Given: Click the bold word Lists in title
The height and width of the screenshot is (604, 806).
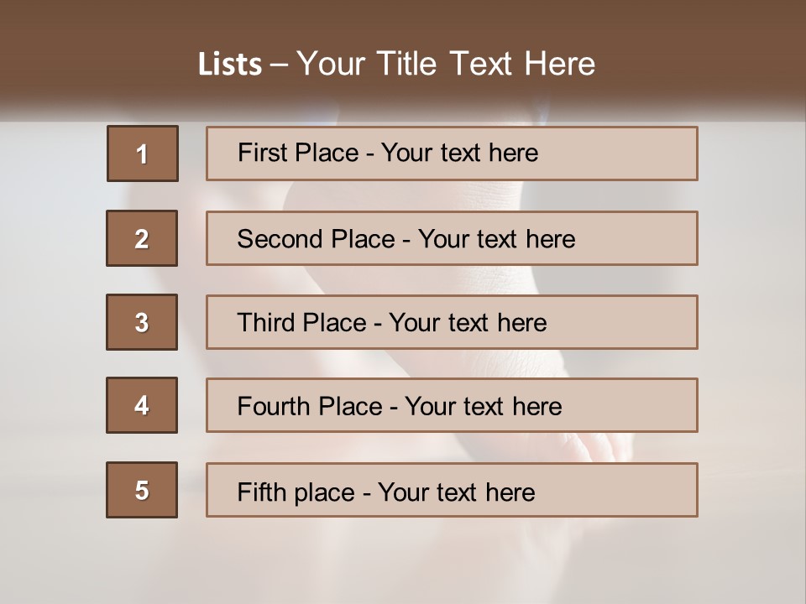Looking at the screenshot, I should (x=230, y=64).
